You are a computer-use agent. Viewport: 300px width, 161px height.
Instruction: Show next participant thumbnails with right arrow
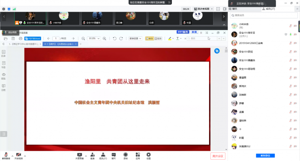tap(224, 17)
